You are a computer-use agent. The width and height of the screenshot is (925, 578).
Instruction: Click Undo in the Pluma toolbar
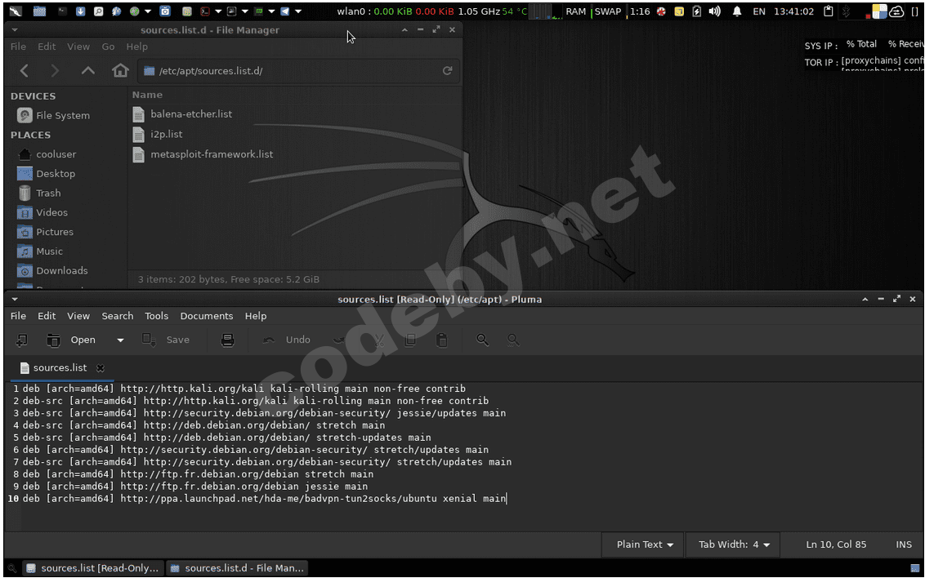point(287,340)
